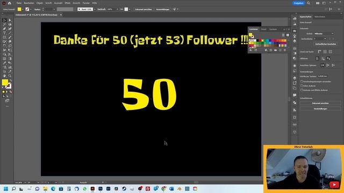The height and width of the screenshot is (193, 344).
Task: Select the Rectangle tool
Action: [x=4, y=37]
